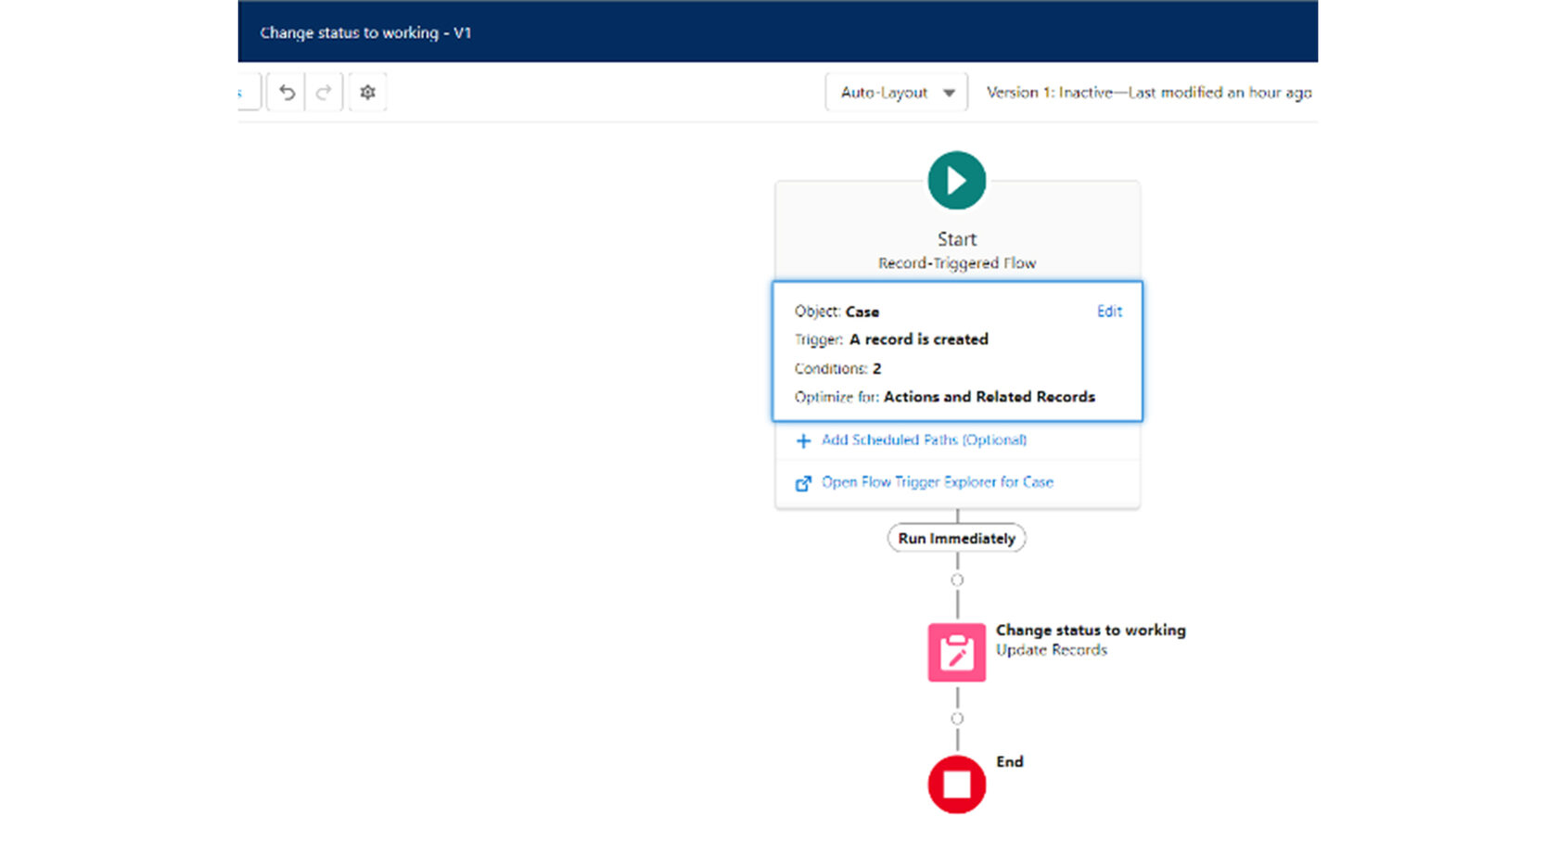Click the green Start play icon

(x=956, y=181)
